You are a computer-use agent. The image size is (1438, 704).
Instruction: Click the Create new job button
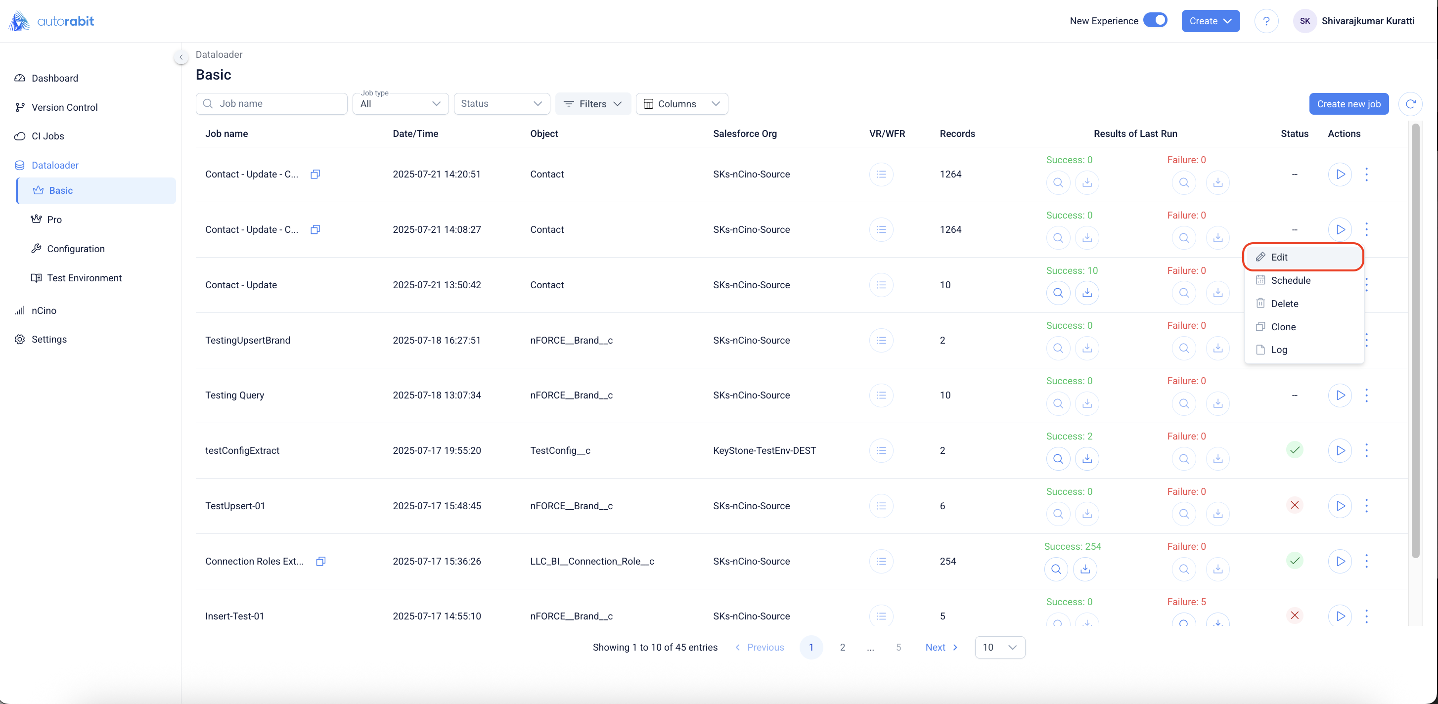(1348, 104)
